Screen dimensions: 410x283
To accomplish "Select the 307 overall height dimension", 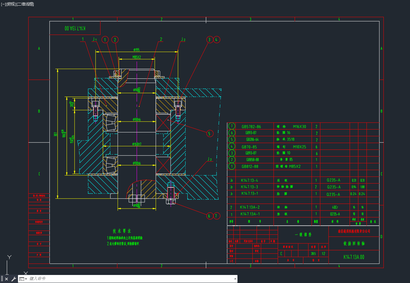I will pyautogui.click(x=56, y=134).
